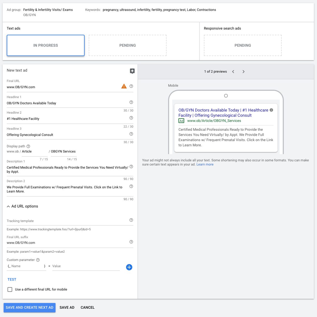
Task: Go to the previous ad preview
Action: pyautogui.click(x=233, y=72)
